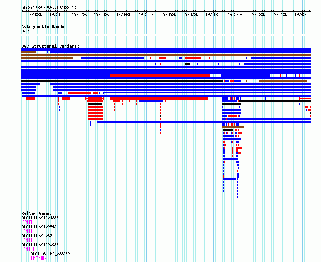This screenshot has height=262, width=321.
Task: Click the 197390k ruler label
Action: click(x=235, y=14)
